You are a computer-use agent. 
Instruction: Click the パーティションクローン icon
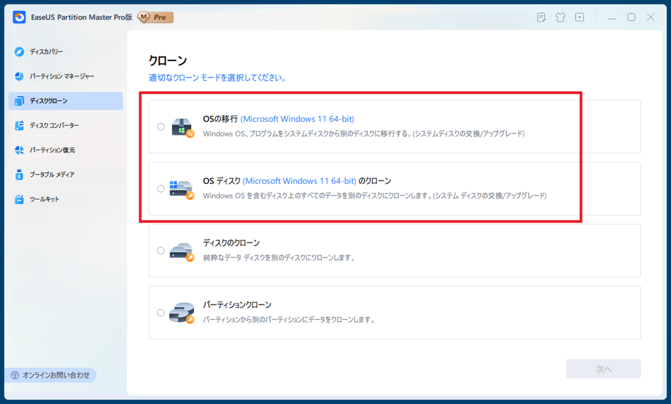(x=182, y=313)
